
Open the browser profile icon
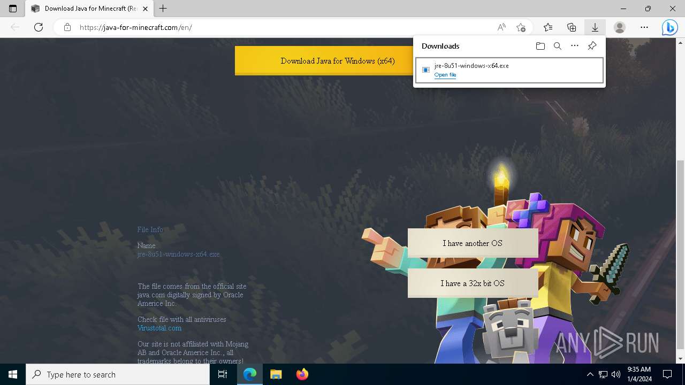click(620, 27)
